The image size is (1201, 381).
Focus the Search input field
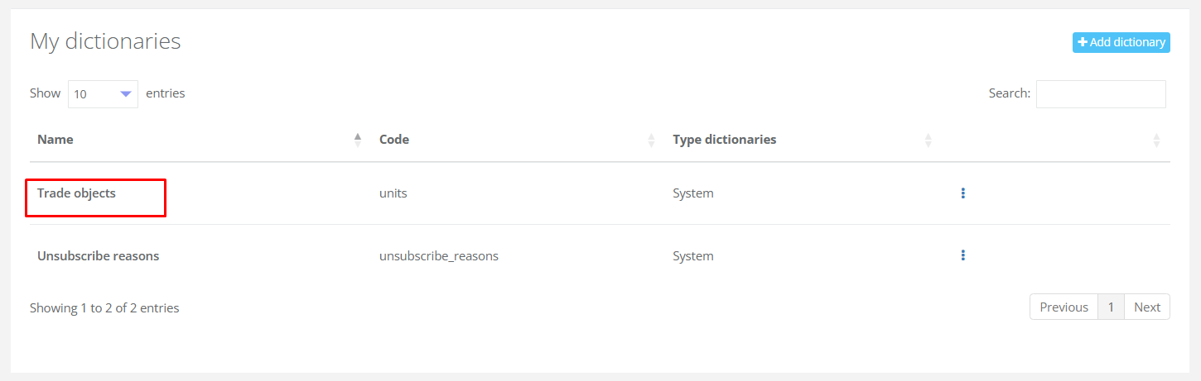1100,94
